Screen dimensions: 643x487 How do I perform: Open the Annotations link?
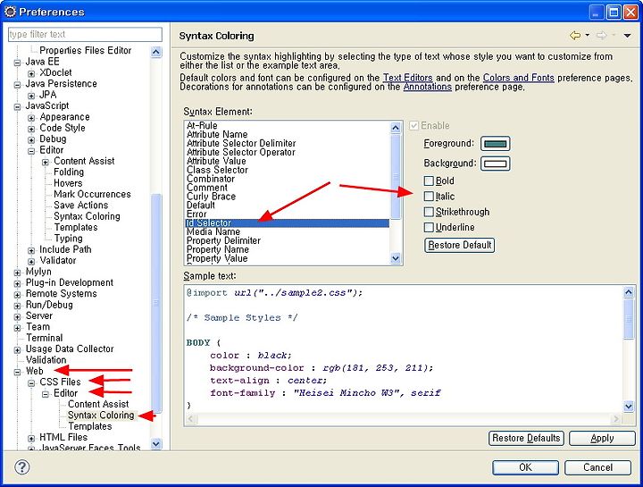(x=427, y=87)
